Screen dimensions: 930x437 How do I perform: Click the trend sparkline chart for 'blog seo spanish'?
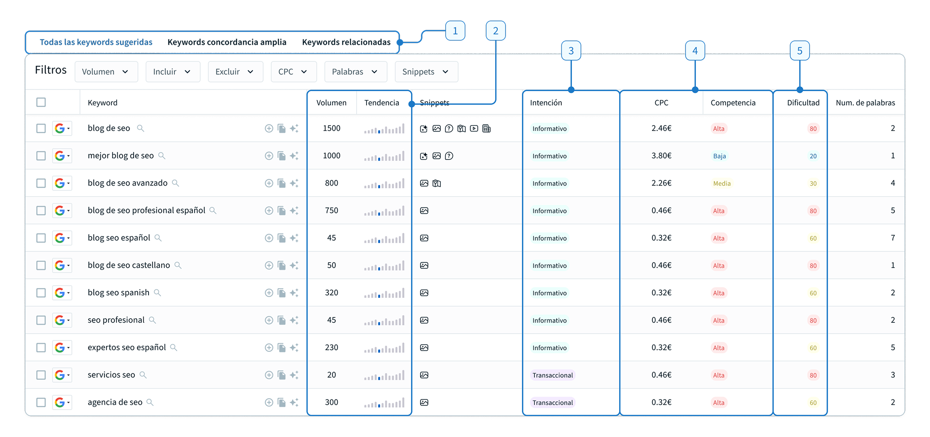(x=383, y=293)
